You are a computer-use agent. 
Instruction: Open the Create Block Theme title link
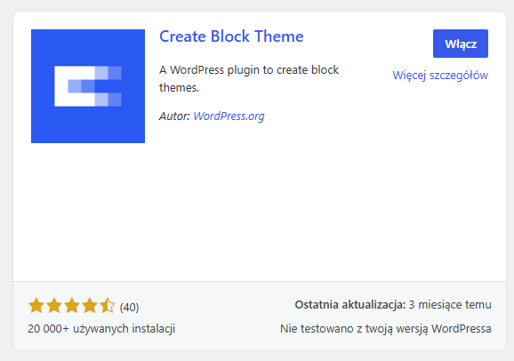click(231, 36)
